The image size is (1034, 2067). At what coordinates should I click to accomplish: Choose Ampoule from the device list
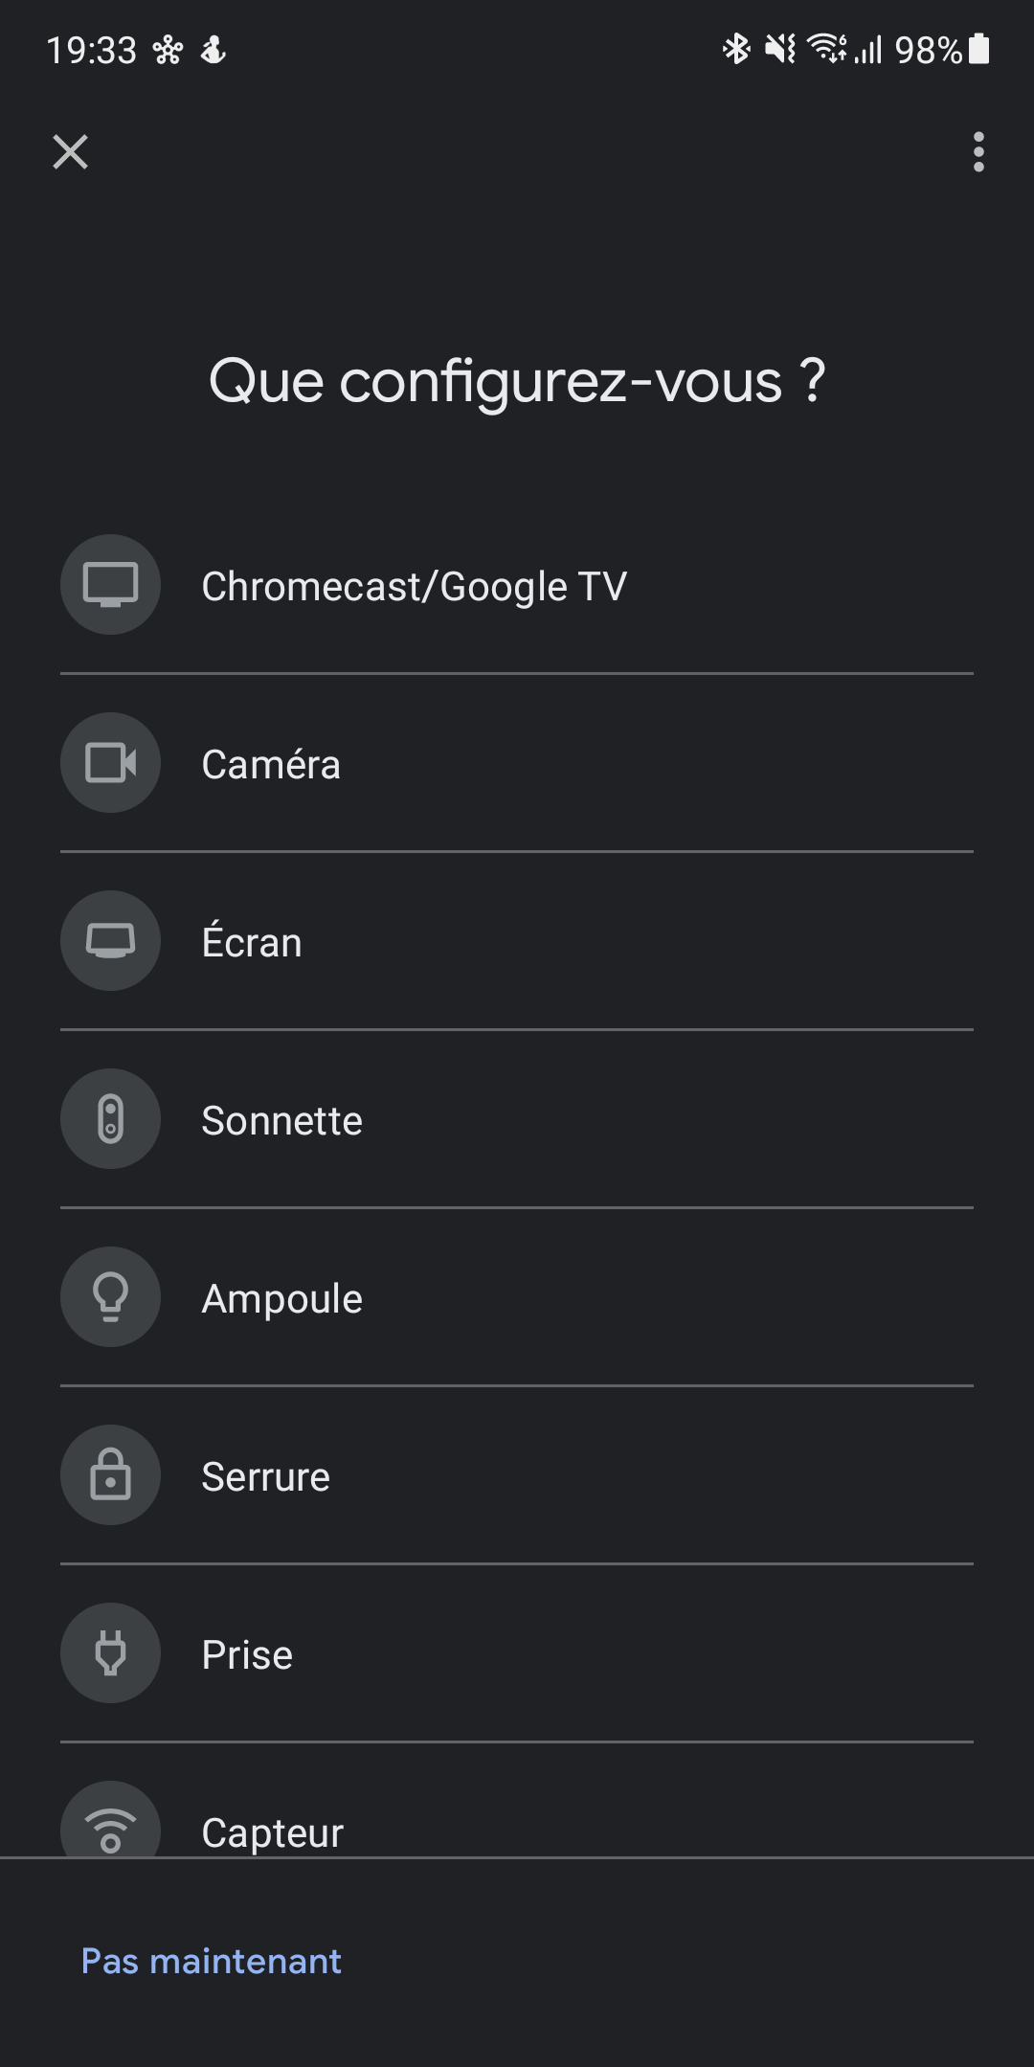(x=517, y=1297)
